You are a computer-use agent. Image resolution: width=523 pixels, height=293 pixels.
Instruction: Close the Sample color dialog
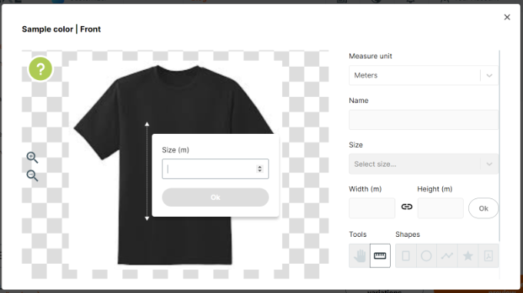(x=507, y=17)
